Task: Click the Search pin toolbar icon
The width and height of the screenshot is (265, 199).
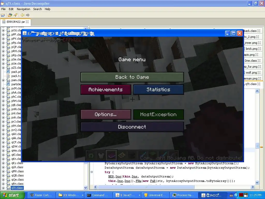Action: pyautogui.click(x=16, y=15)
